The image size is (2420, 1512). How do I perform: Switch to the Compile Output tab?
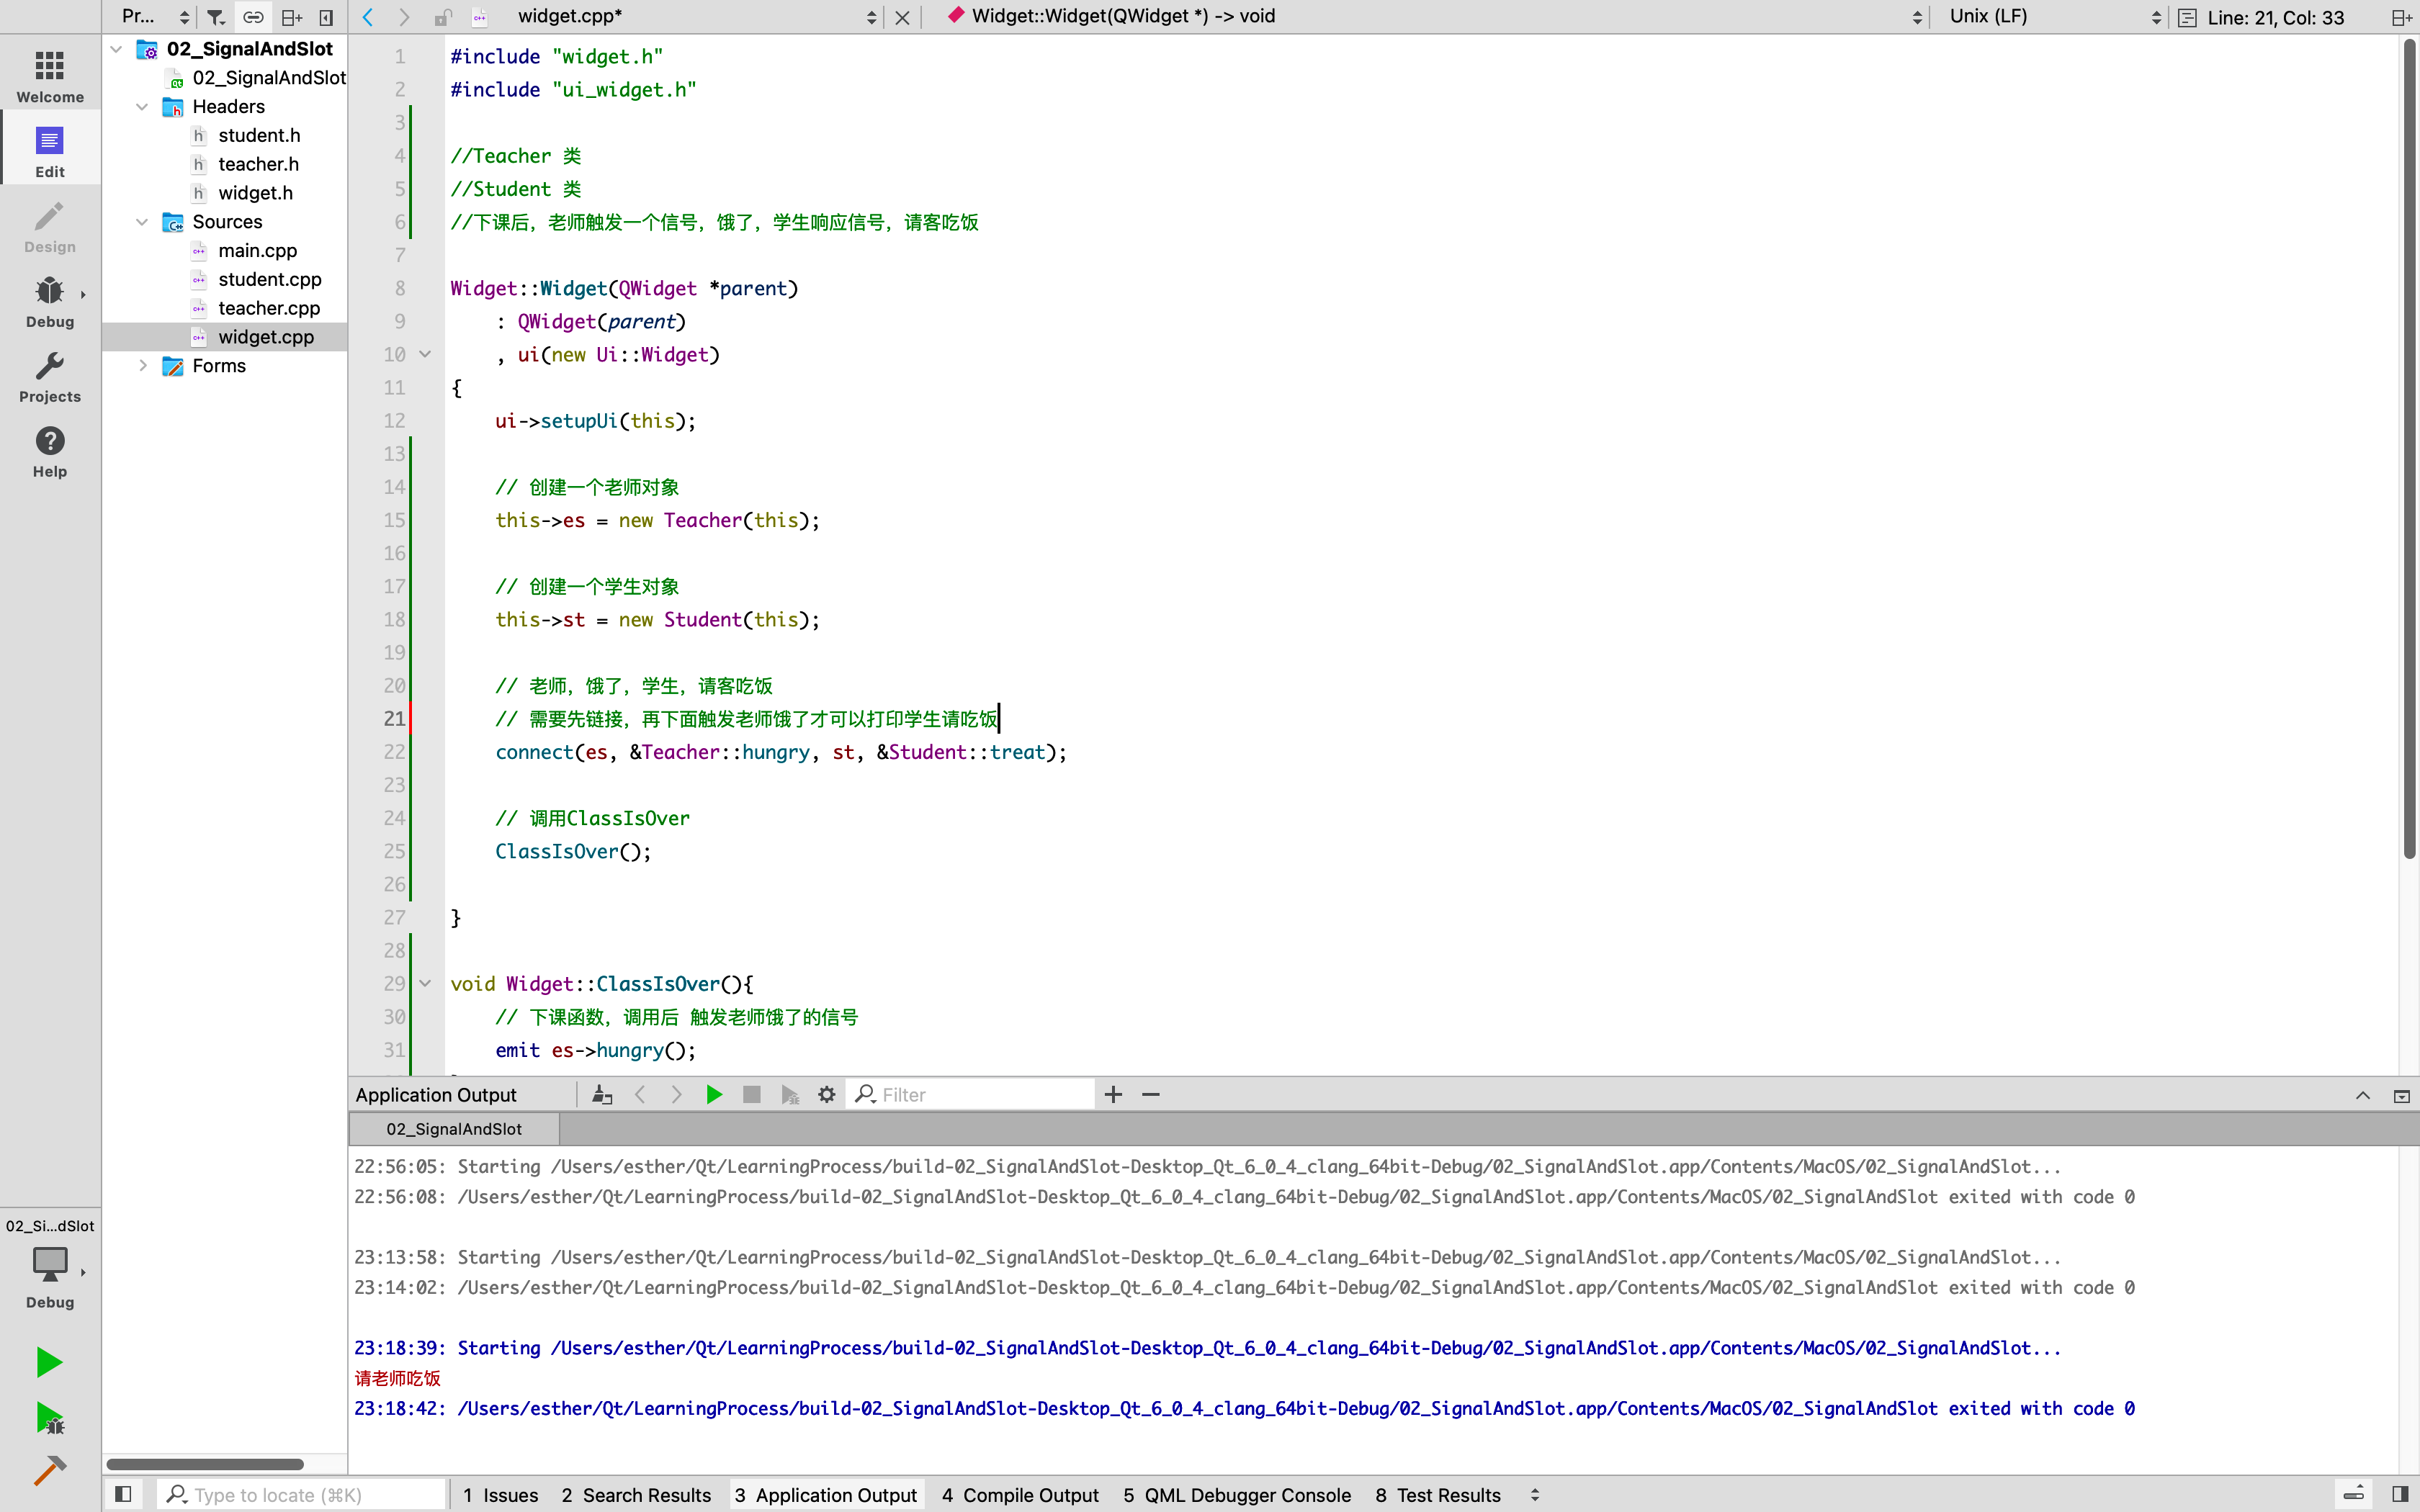pos(1020,1494)
